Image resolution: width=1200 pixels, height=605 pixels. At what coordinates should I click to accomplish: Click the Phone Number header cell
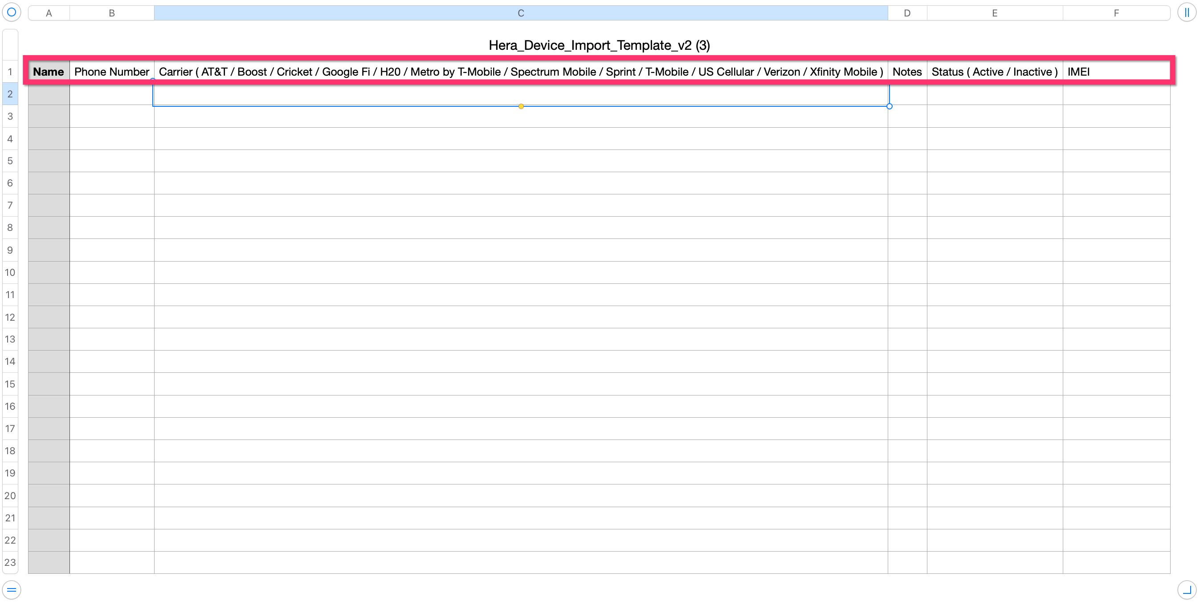(112, 72)
